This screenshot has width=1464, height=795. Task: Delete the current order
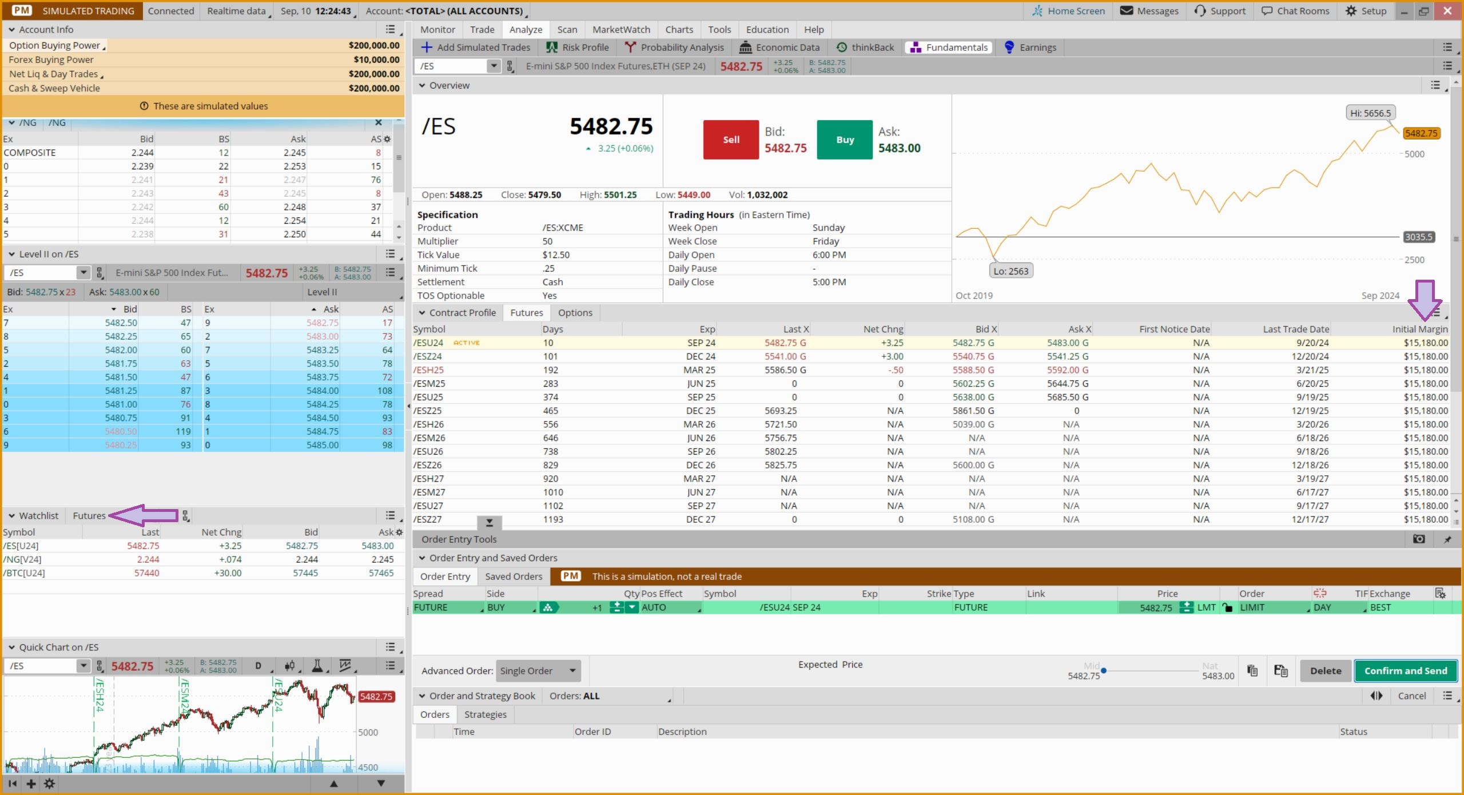coord(1326,671)
